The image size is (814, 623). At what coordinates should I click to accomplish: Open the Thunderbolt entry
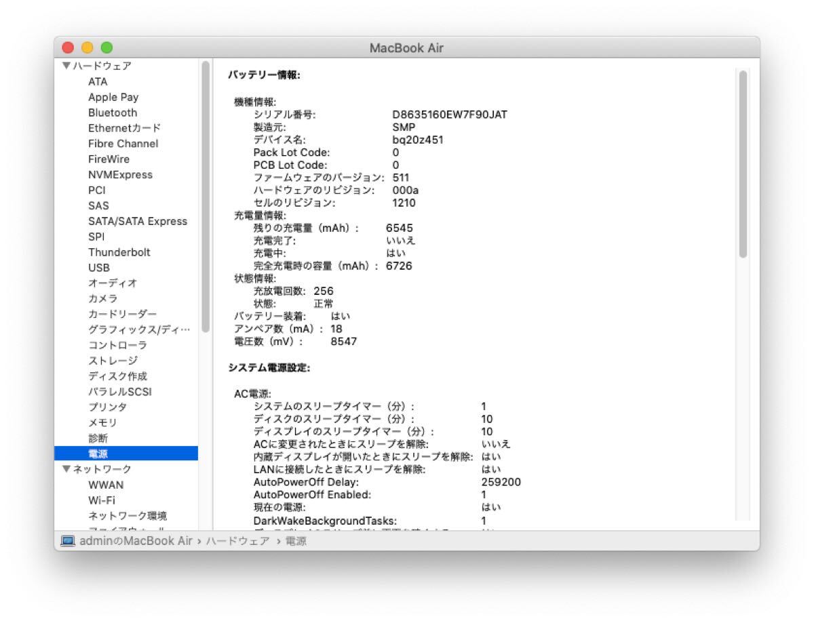119,252
